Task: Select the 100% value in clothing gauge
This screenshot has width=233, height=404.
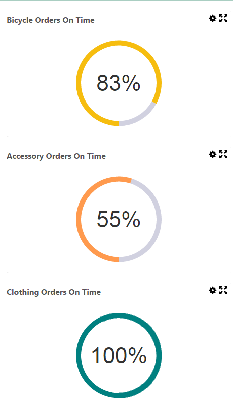Action: 119,355
